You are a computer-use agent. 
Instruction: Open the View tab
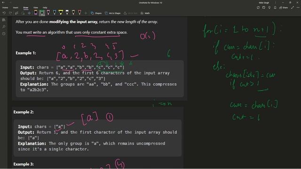point(36,8)
